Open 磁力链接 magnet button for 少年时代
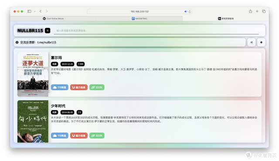The image size is (279, 161). (79, 135)
